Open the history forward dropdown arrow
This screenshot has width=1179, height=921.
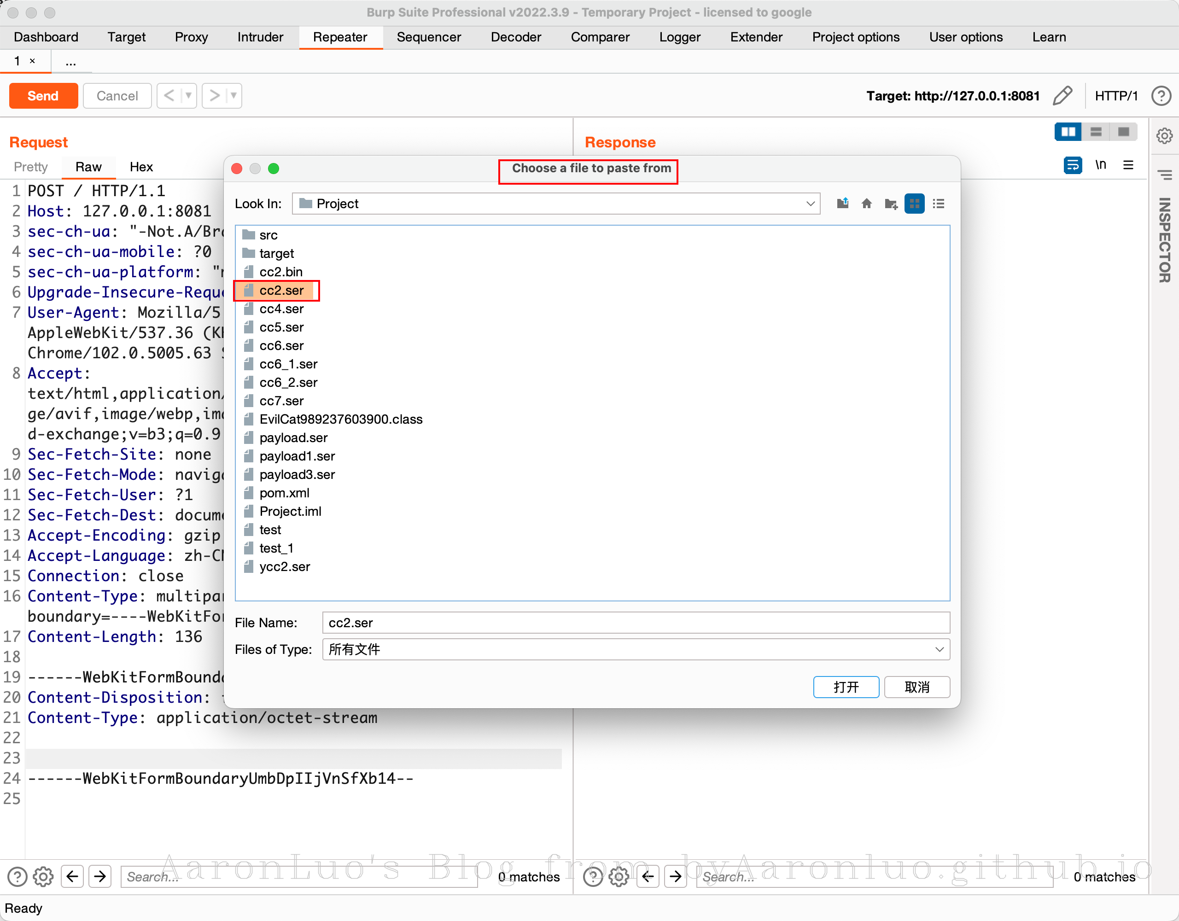coord(234,96)
